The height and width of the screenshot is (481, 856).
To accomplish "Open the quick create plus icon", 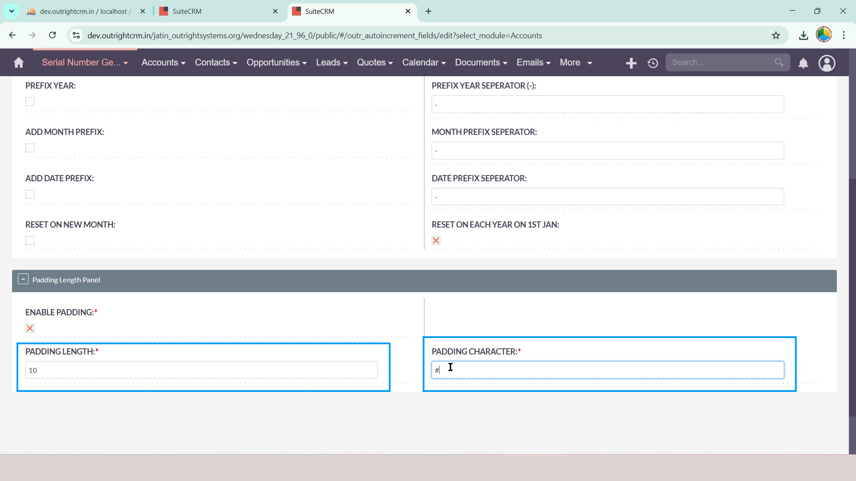I will [x=631, y=63].
